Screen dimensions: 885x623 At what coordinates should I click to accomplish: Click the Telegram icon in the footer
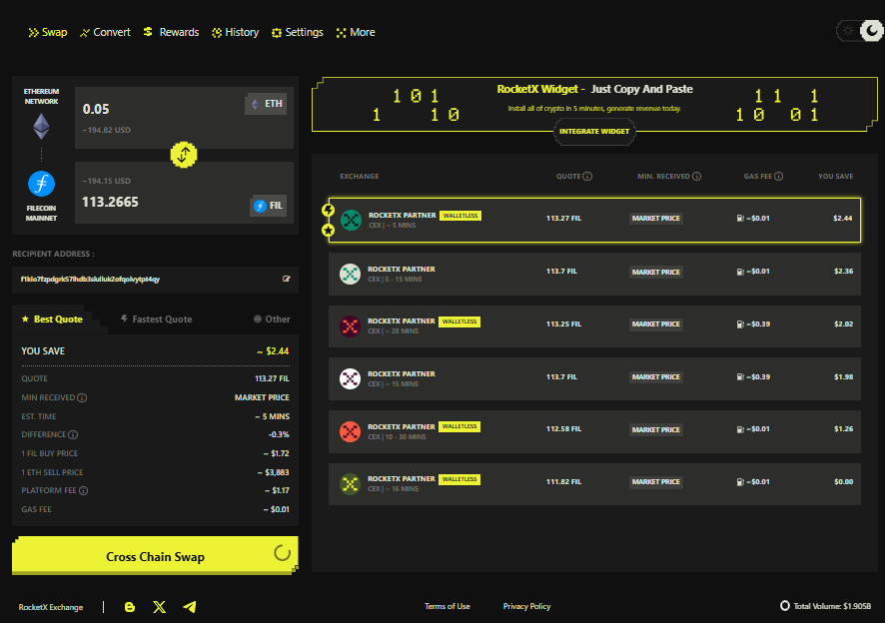[190, 606]
